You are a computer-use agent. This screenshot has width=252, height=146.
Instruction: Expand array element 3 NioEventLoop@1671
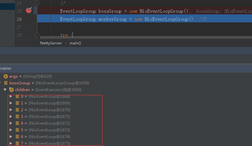(11, 117)
